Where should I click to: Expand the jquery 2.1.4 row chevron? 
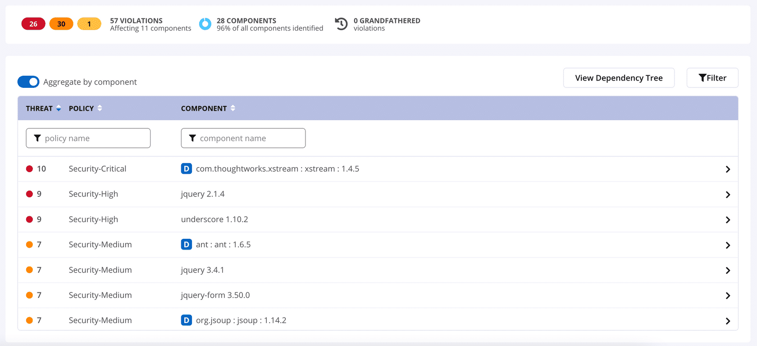pos(727,195)
